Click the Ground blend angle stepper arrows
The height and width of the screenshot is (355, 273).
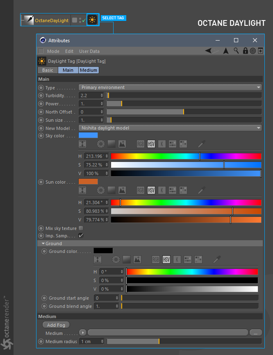click(117, 306)
